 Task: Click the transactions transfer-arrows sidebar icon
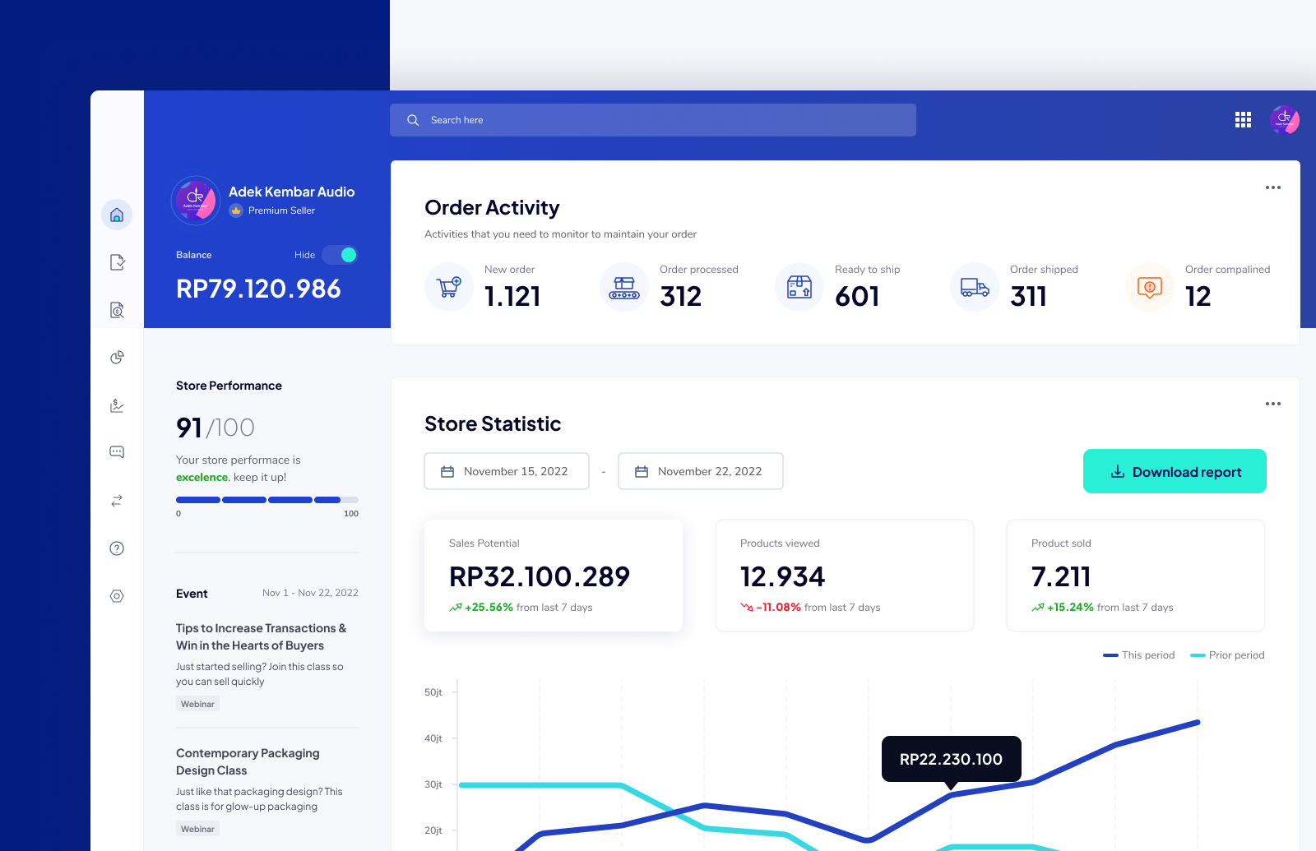117,500
